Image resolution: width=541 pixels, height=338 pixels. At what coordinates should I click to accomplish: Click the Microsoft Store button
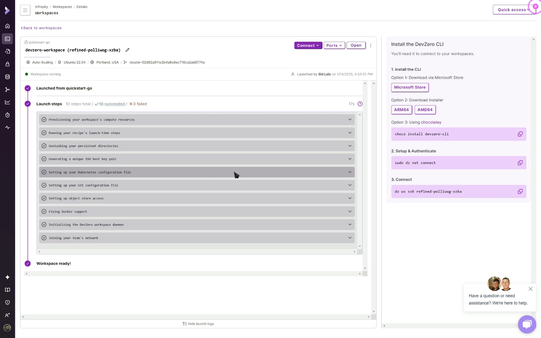point(410,87)
